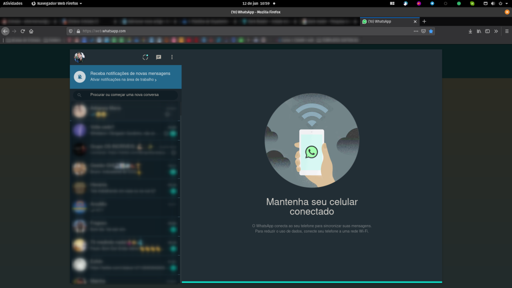
Task: Open the volume indicator in the top bar
Action: pyautogui.click(x=492, y=3)
